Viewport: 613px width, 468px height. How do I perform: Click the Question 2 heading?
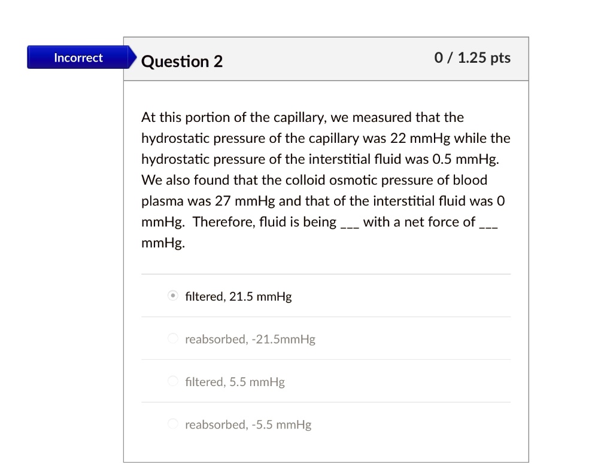(x=182, y=60)
